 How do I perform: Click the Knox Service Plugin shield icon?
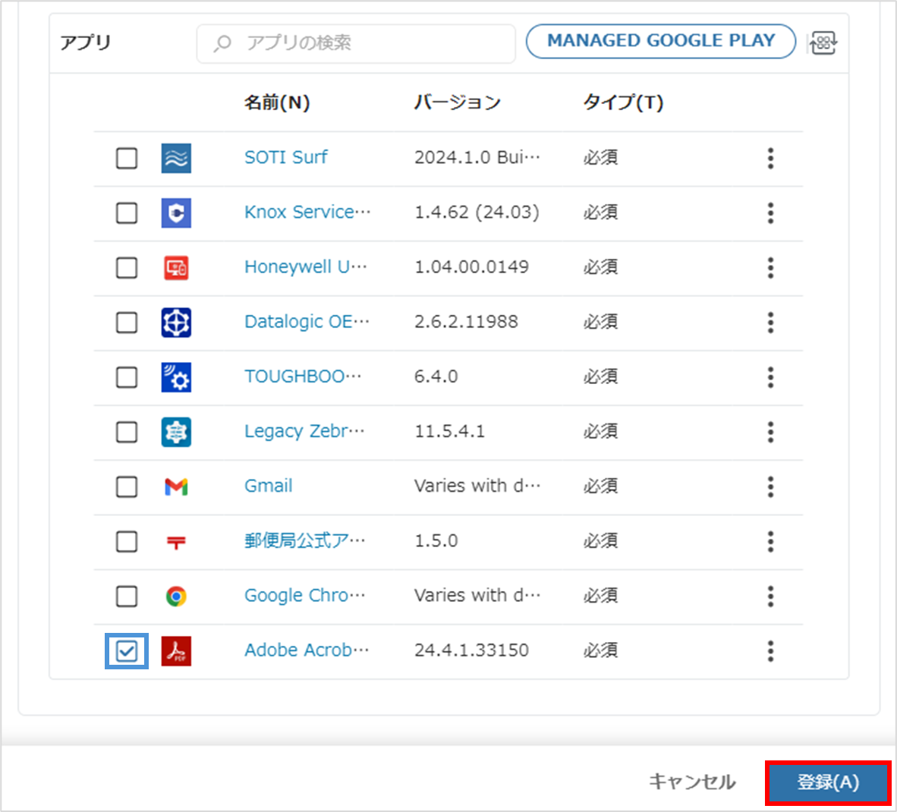176,213
